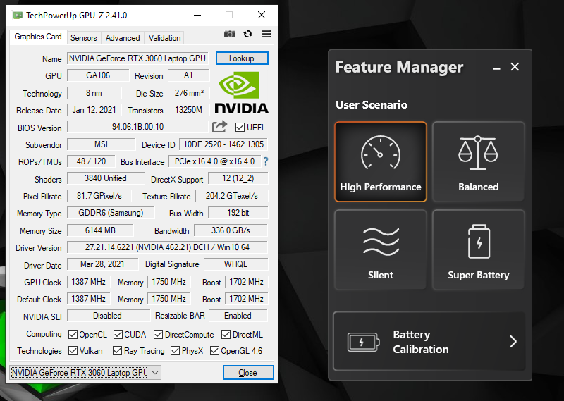
Task: Click the Bandwidth 336.0 GB/s value
Action: 231,230
